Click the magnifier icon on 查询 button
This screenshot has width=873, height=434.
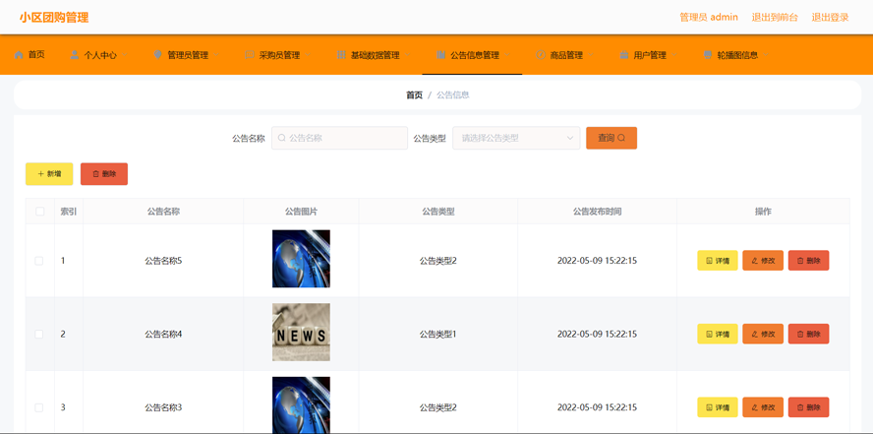tap(621, 138)
